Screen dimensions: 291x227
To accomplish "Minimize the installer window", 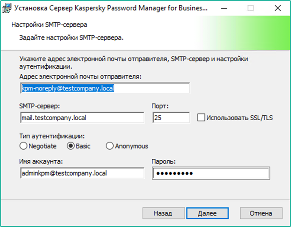I will 224,8.
